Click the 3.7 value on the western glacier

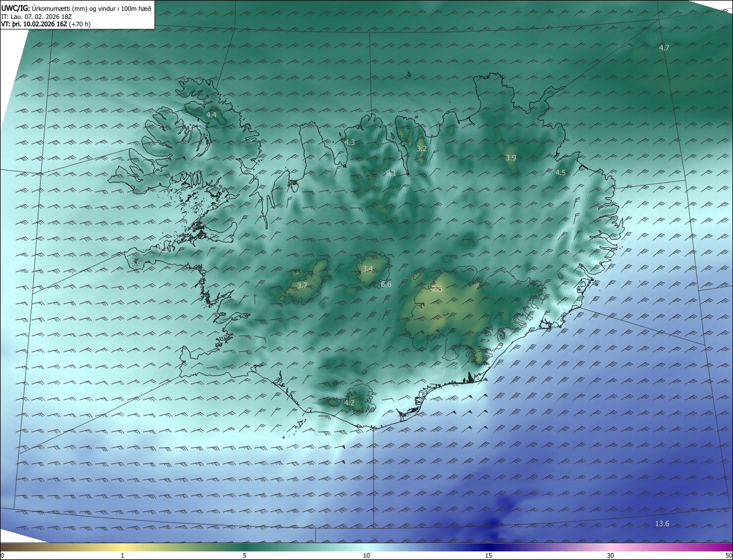(302, 285)
